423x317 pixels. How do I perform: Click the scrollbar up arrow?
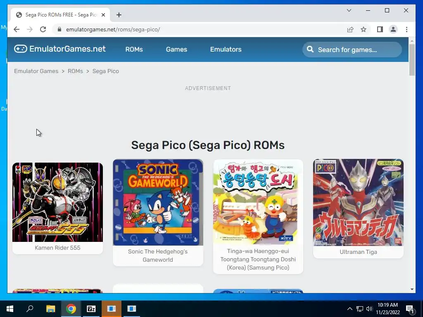pos(412,41)
